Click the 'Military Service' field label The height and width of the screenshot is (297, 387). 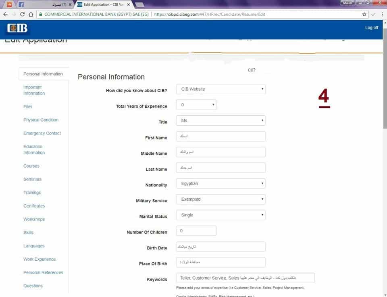152,201
